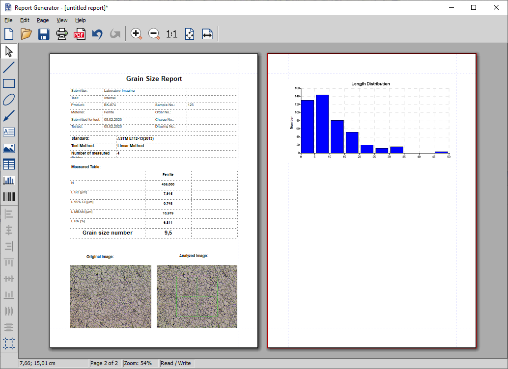Viewport: 508px width, 369px height.
Task: Open the View menu
Action: [x=62, y=20]
